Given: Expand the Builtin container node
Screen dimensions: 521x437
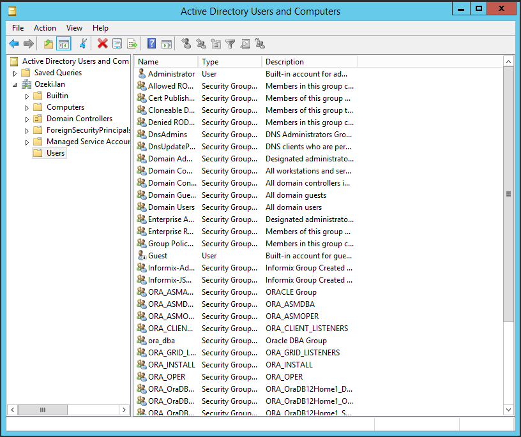Looking at the screenshot, I should [x=27, y=96].
